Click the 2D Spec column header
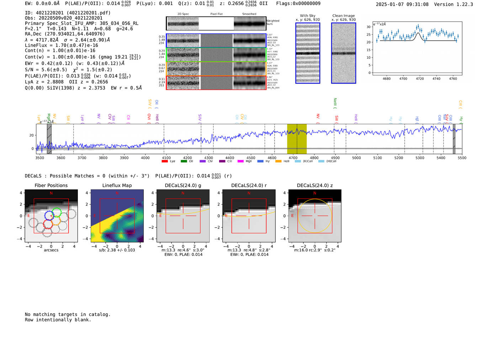Screen dimensions: 498x339 [183, 14]
